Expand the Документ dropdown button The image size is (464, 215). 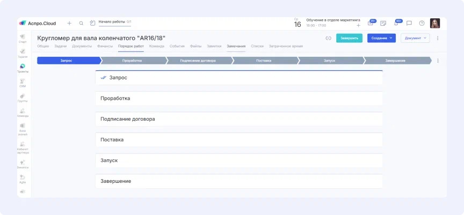(x=415, y=38)
